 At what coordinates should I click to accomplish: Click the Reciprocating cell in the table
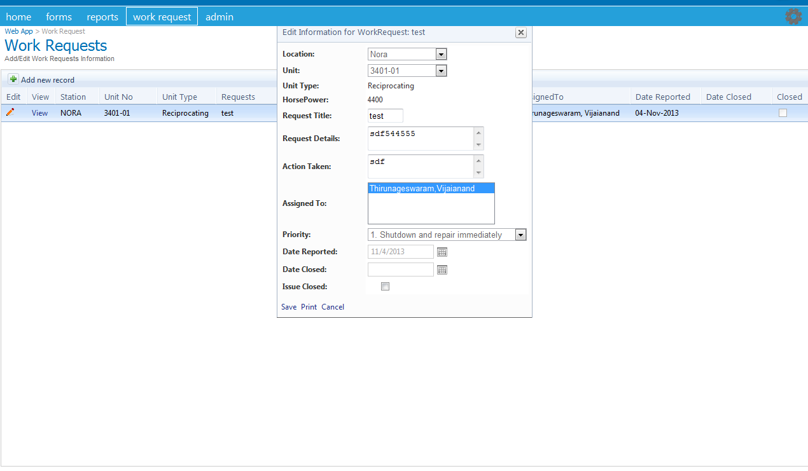(x=185, y=113)
